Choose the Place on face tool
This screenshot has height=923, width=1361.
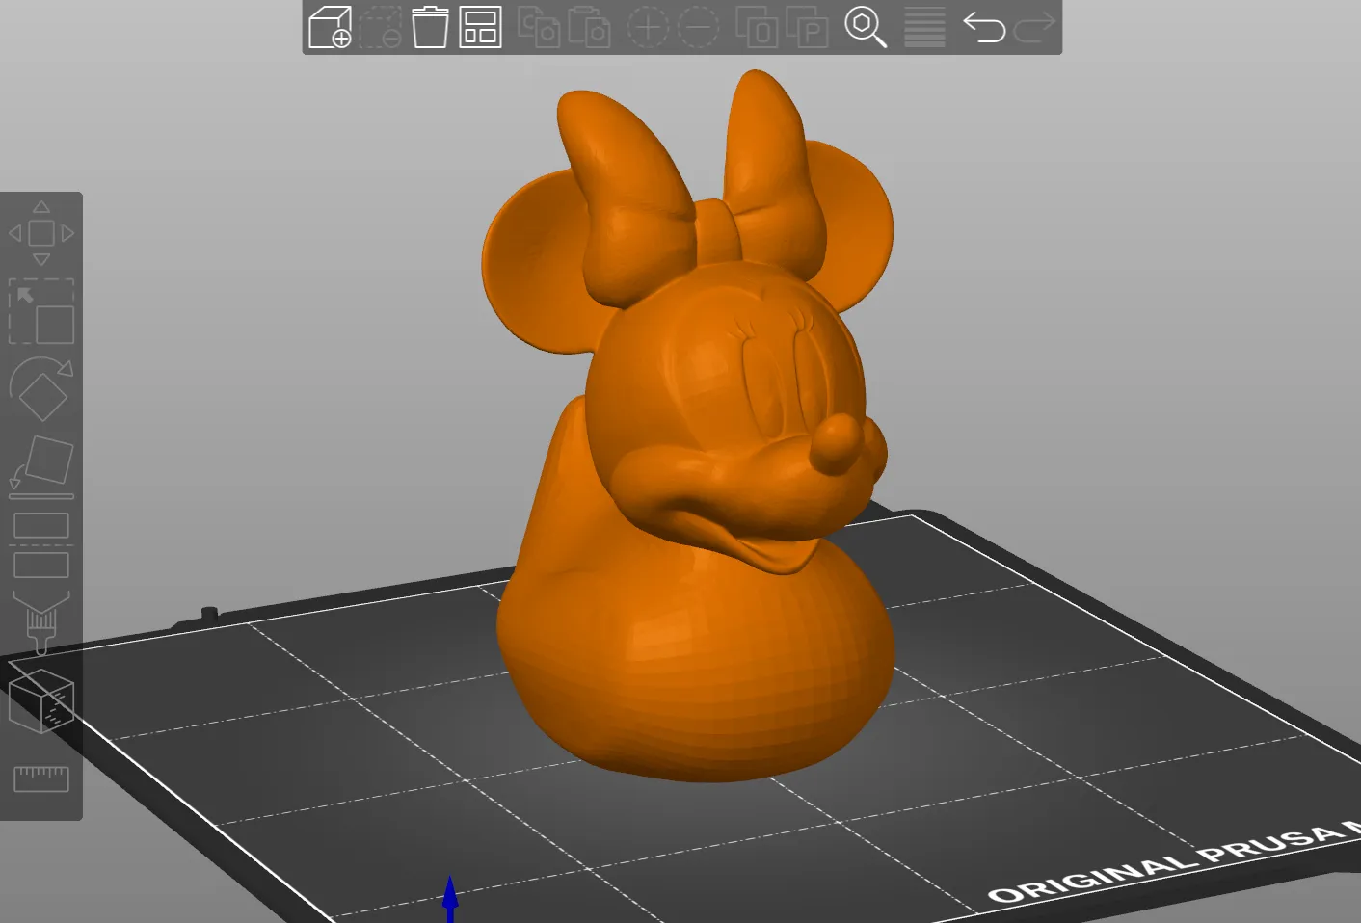click(x=41, y=467)
